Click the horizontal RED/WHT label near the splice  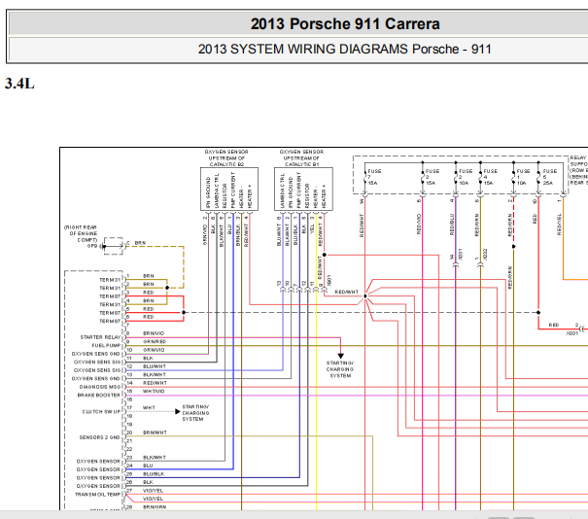[347, 292]
